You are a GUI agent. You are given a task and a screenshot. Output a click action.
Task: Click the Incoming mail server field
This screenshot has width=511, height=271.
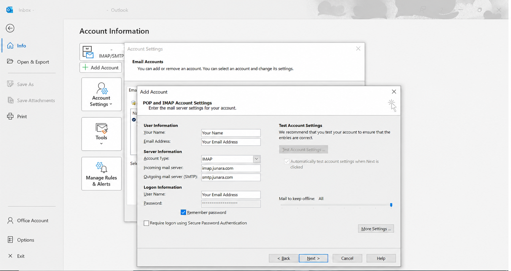point(231,168)
